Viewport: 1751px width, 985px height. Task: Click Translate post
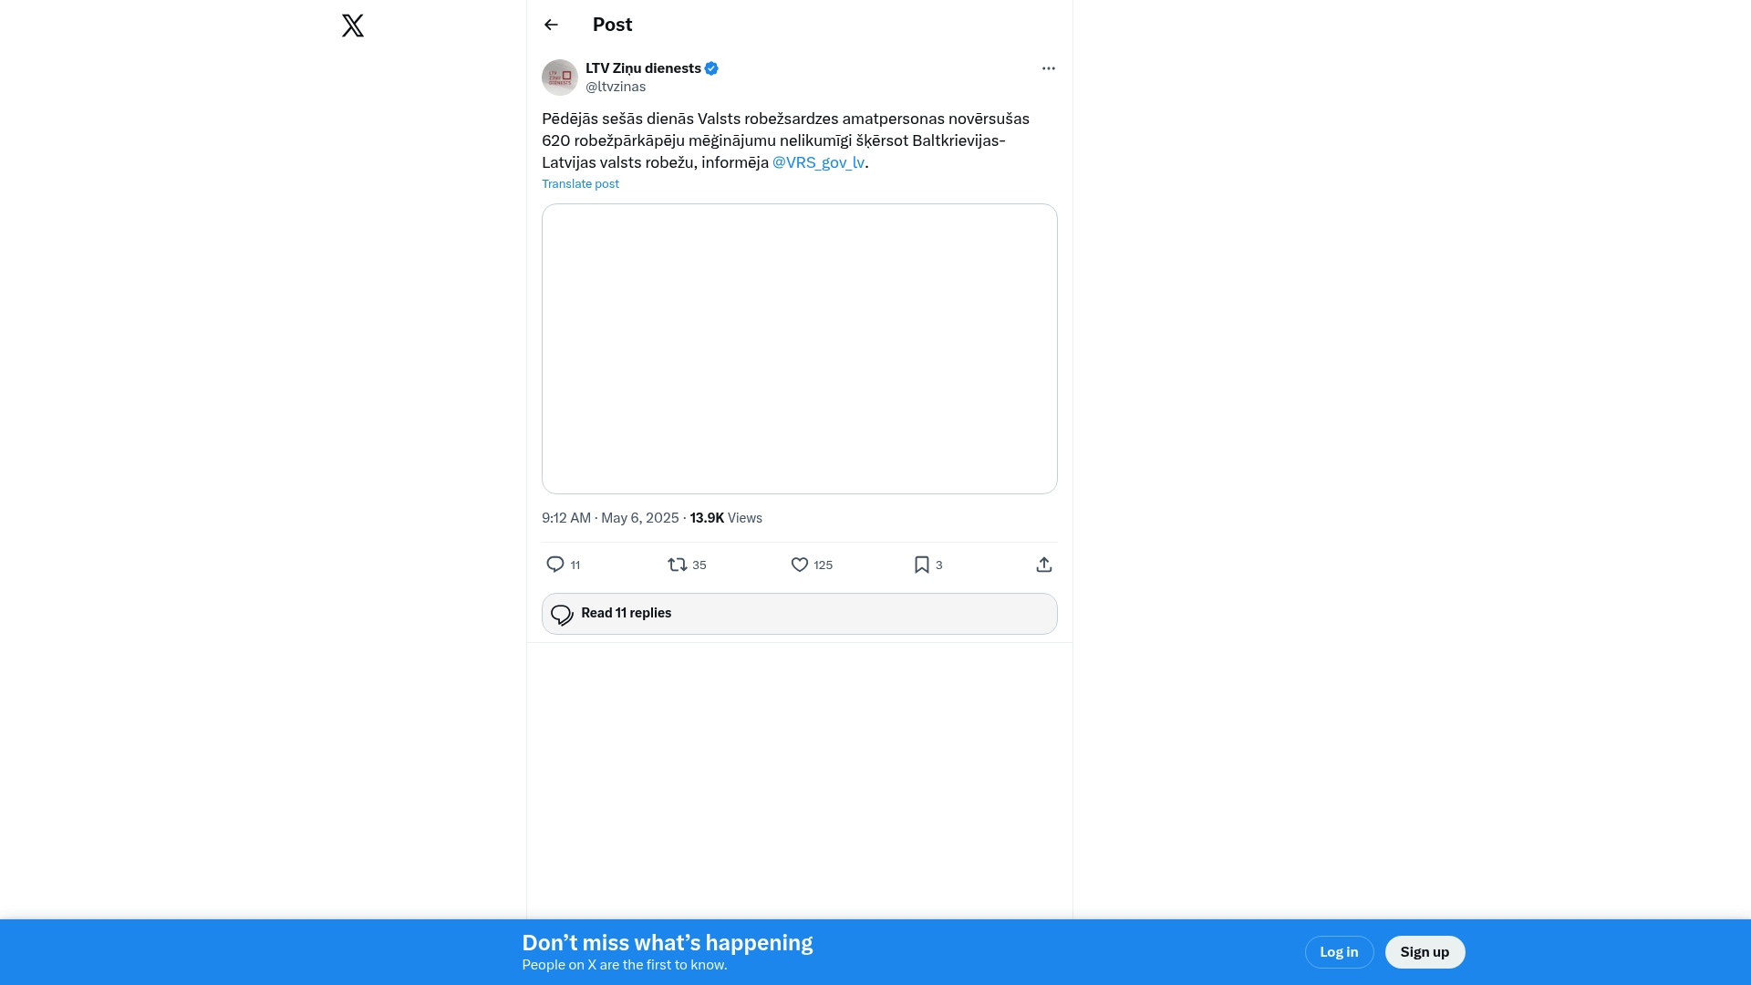[x=580, y=183]
